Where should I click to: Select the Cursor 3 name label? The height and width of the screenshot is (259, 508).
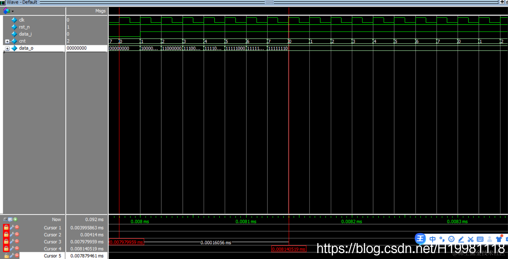[x=53, y=242]
